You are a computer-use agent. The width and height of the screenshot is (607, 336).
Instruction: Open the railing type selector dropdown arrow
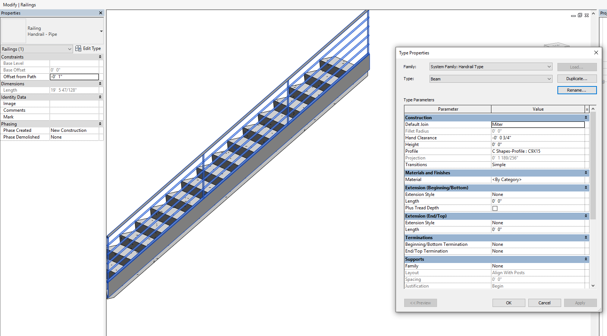pos(101,31)
